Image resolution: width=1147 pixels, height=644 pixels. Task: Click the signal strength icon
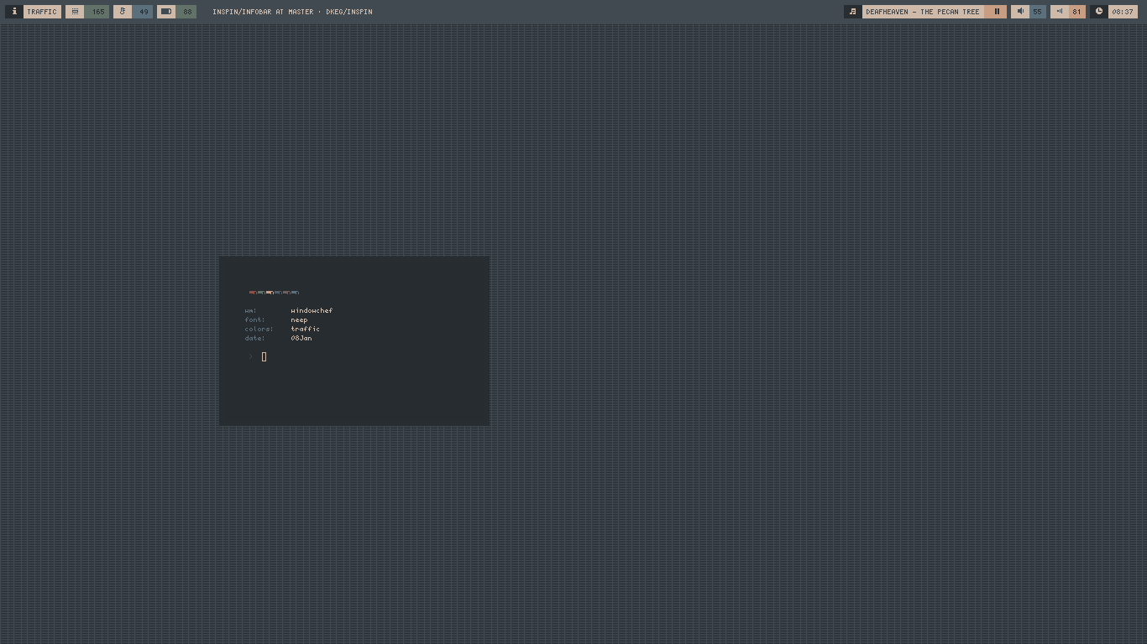[1059, 12]
